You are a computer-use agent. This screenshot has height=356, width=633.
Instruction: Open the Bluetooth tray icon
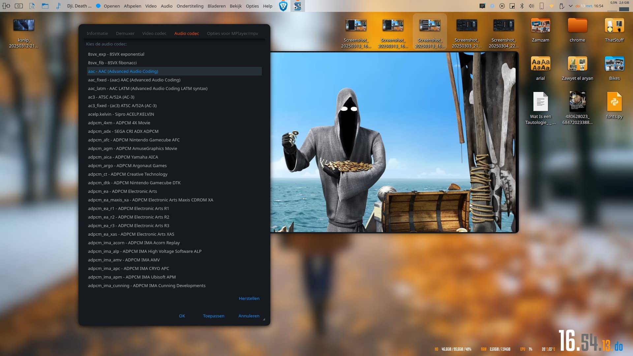coord(522,6)
